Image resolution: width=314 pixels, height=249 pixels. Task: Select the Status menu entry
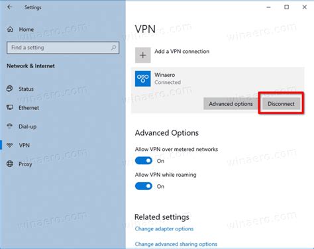(x=26, y=89)
